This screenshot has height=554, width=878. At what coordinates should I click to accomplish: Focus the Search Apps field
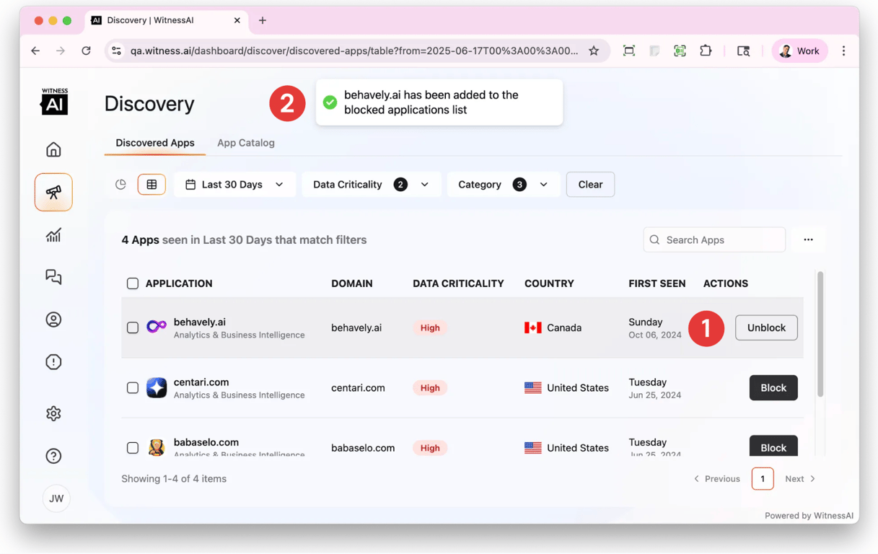[714, 239]
